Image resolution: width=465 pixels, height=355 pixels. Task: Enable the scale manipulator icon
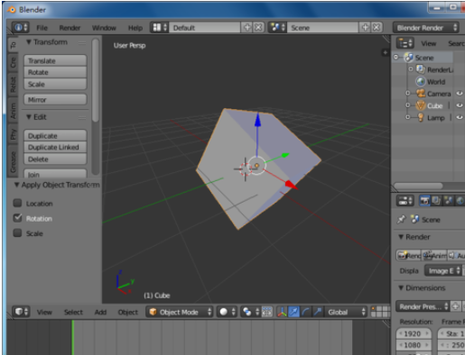coord(317,312)
